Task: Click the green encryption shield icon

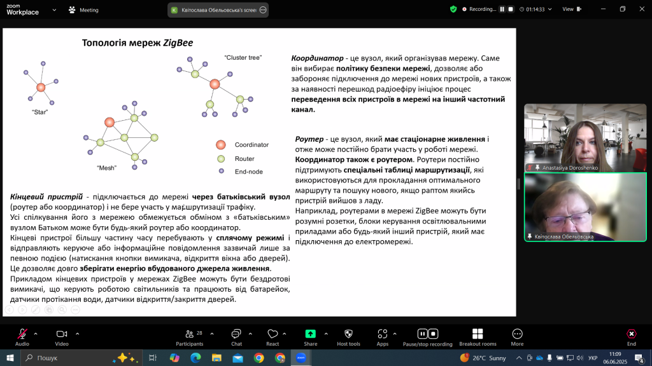Action: 453,10
